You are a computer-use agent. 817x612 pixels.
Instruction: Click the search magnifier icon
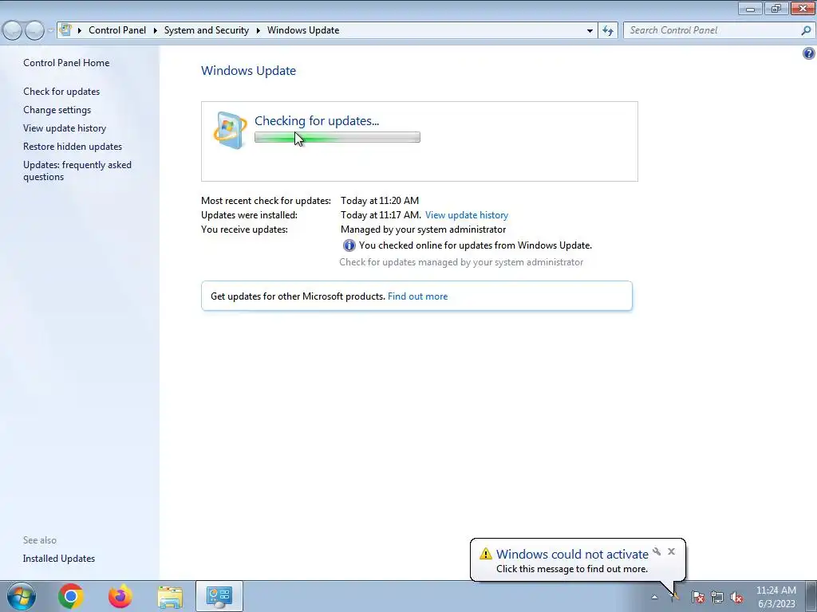[x=806, y=30]
